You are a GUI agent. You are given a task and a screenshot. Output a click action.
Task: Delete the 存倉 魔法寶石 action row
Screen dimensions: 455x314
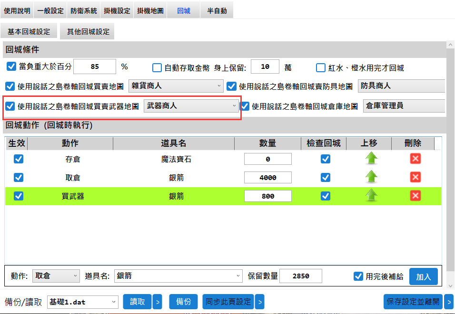(x=415, y=159)
